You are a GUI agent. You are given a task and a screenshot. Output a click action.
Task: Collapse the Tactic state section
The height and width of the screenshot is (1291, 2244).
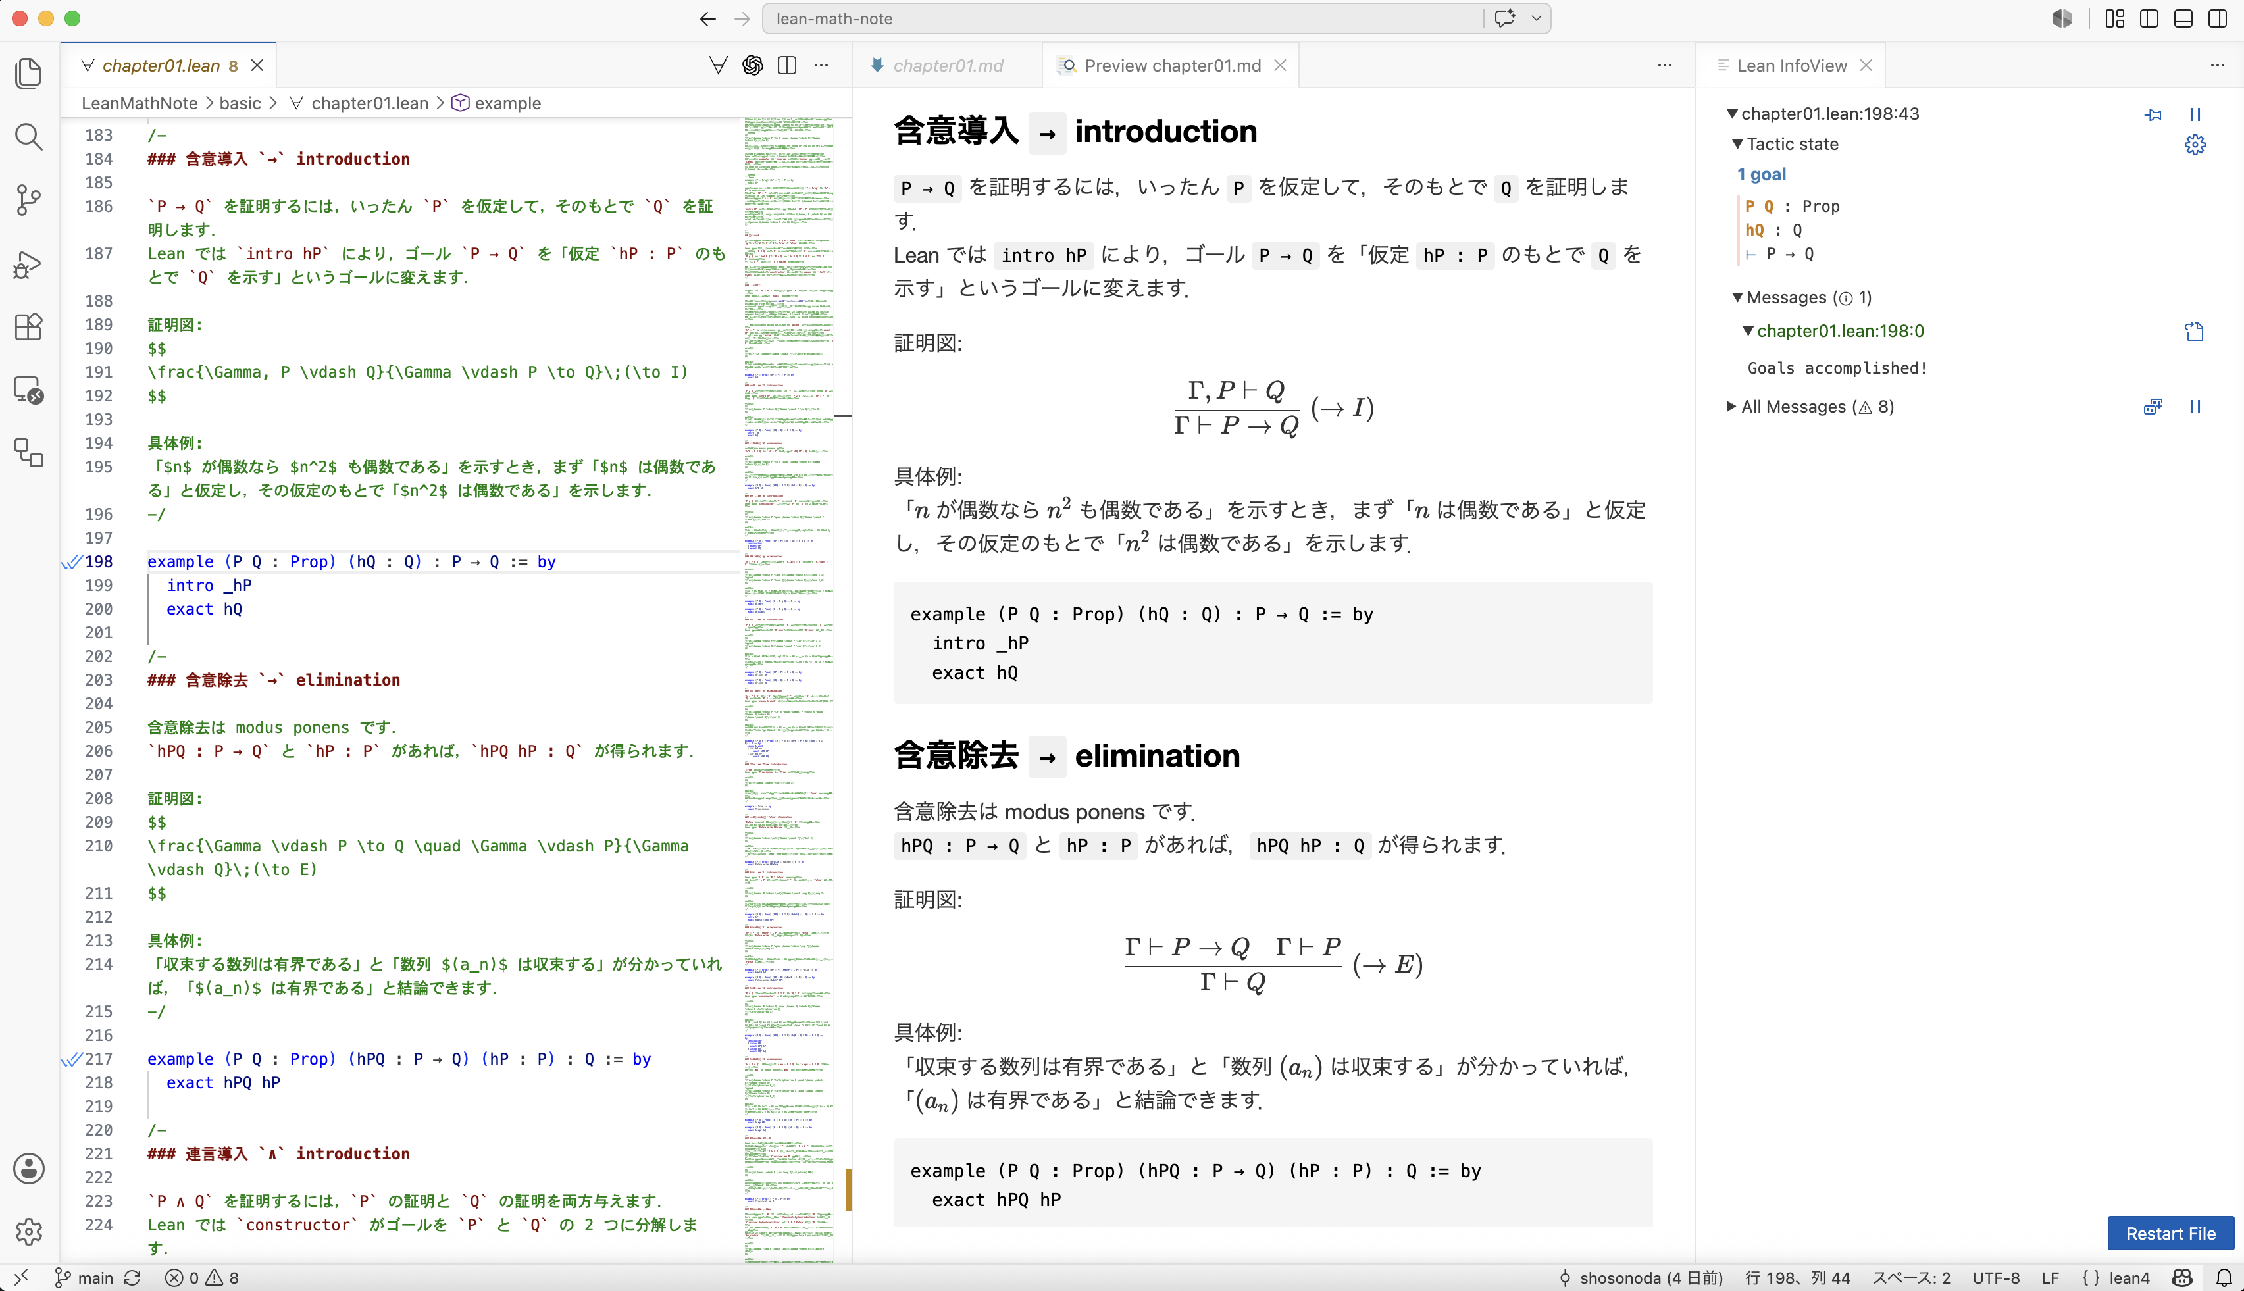pyautogui.click(x=1737, y=145)
